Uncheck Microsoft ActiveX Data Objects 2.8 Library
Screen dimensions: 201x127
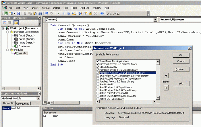98,73
